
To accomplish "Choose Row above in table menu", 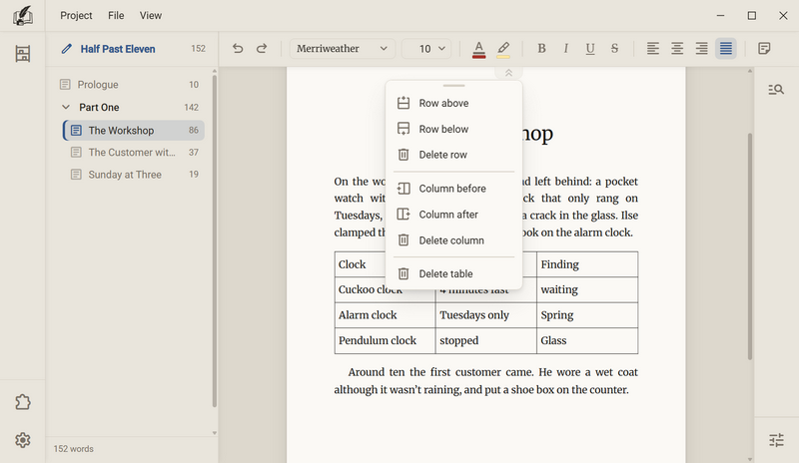I will [x=453, y=103].
